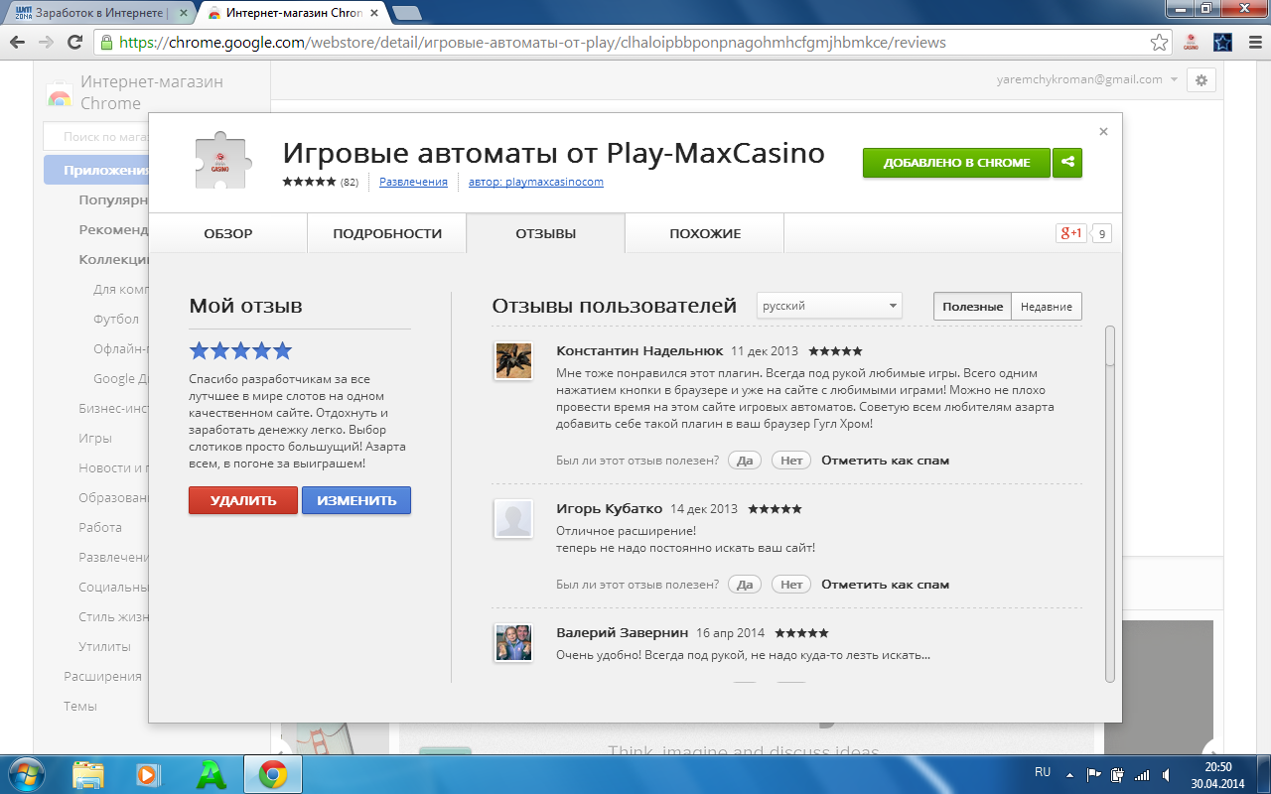This screenshot has height=794, width=1271.
Task: Open file explorer from taskbar
Action: click(88, 774)
